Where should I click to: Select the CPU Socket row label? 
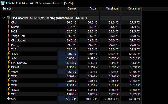coord(18,40)
